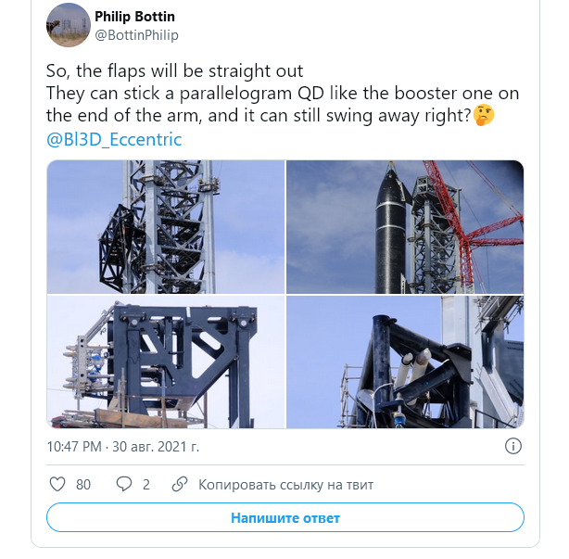Click the 10:47 PM timestamp link
Screen dimensions: 569x559
coord(123,446)
